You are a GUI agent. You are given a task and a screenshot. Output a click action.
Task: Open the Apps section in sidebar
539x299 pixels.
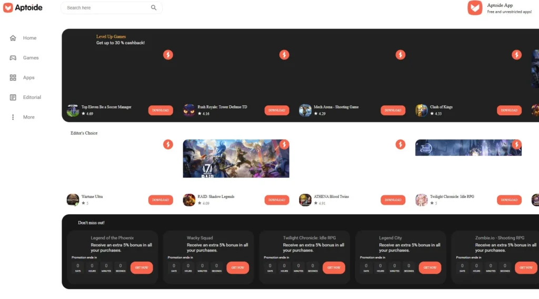[x=22, y=78]
